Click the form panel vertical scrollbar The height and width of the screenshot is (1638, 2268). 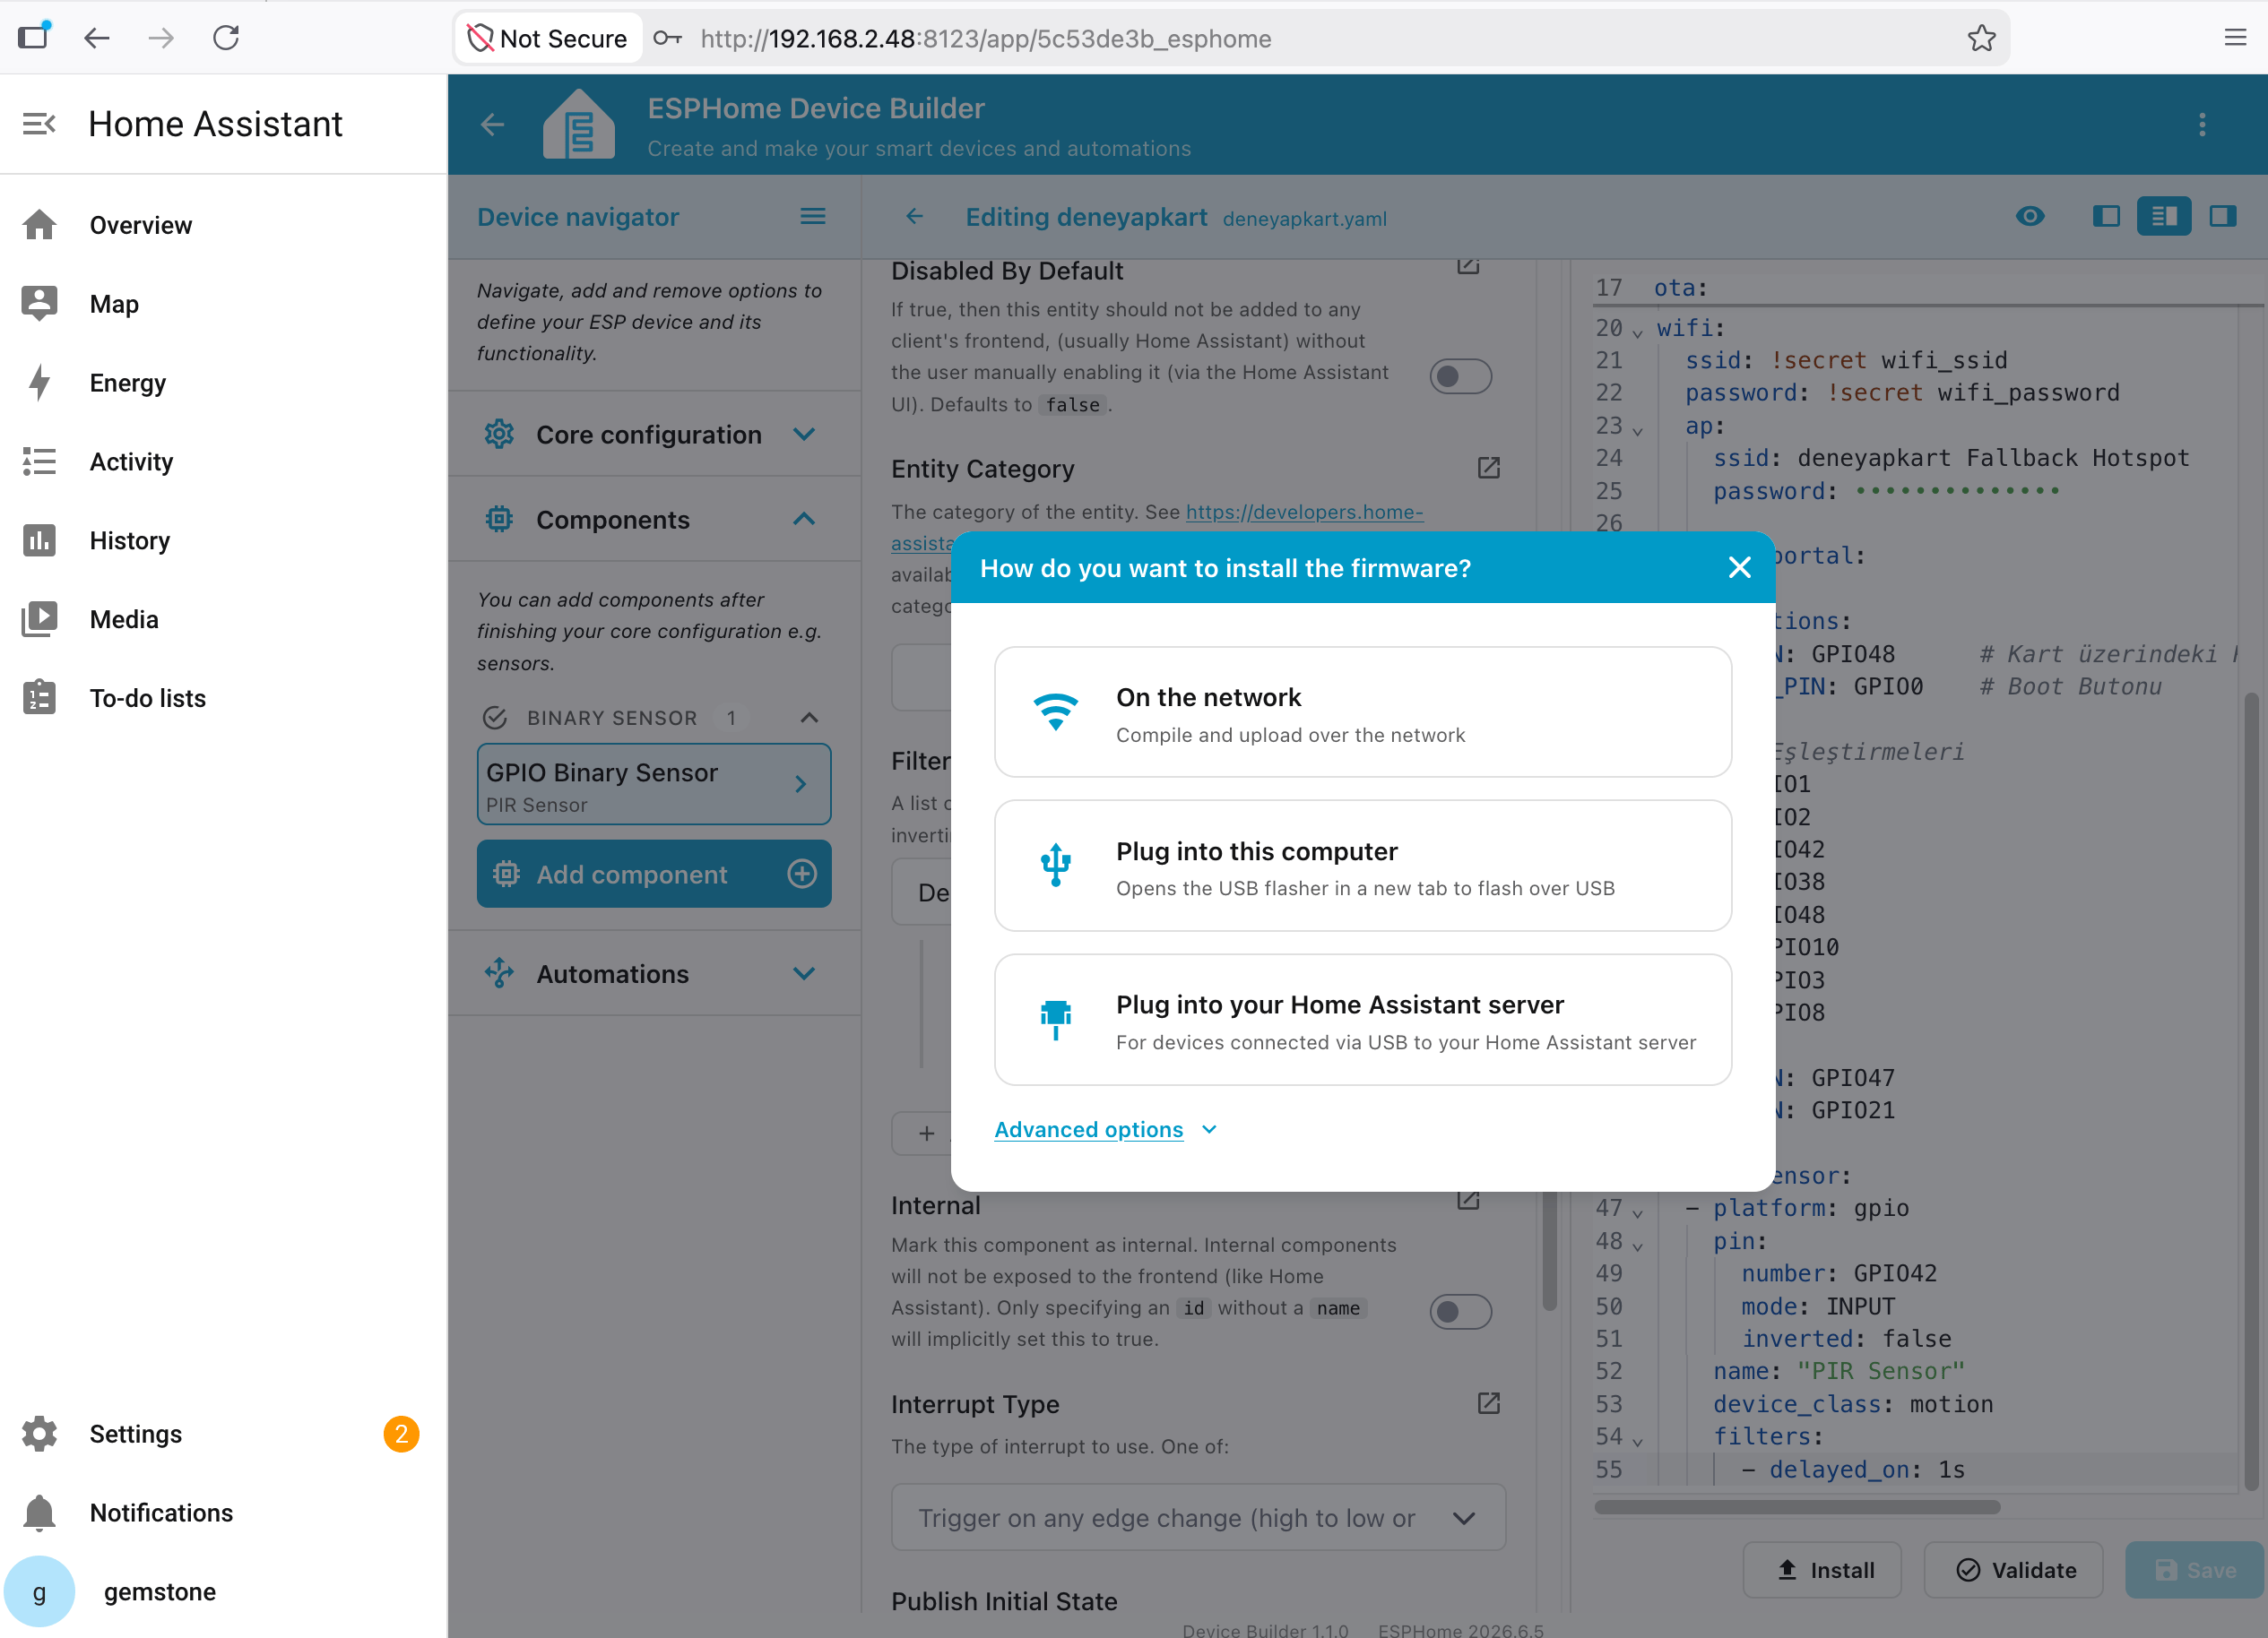[1549, 1249]
